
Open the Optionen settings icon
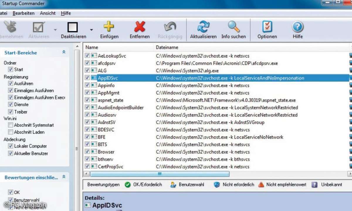point(267,27)
